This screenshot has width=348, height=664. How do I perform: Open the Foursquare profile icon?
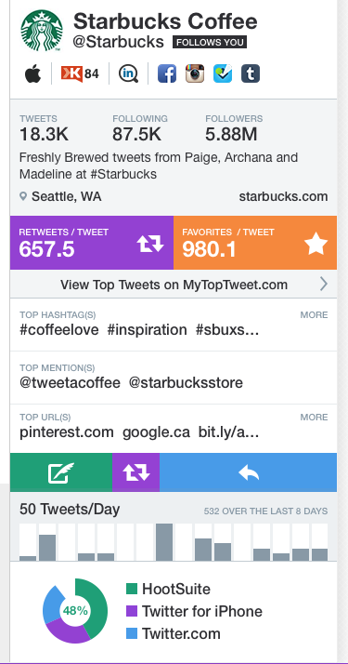click(x=223, y=73)
